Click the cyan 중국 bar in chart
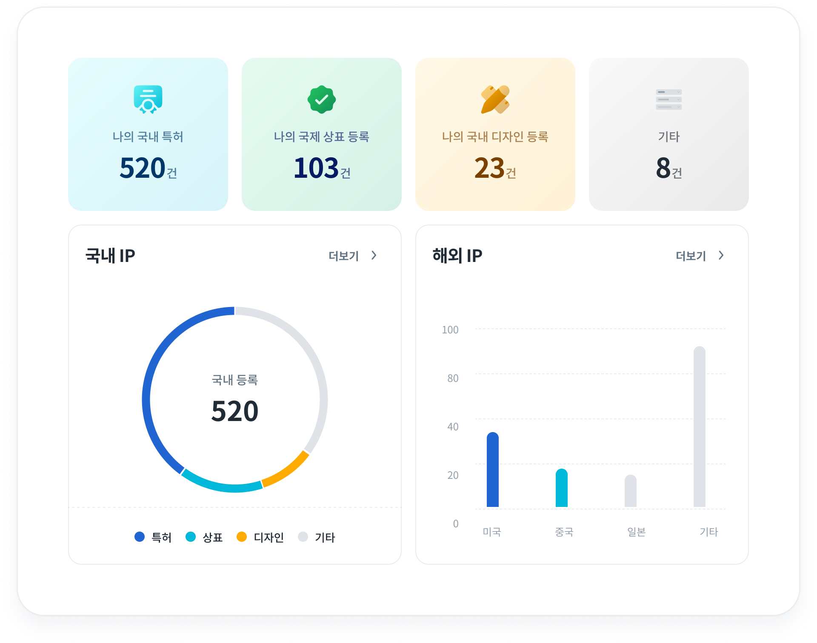 point(562,488)
